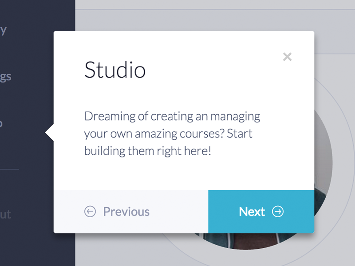Click the Studio heading in the popup
Image resolution: width=355 pixels, height=266 pixels.
tap(115, 70)
